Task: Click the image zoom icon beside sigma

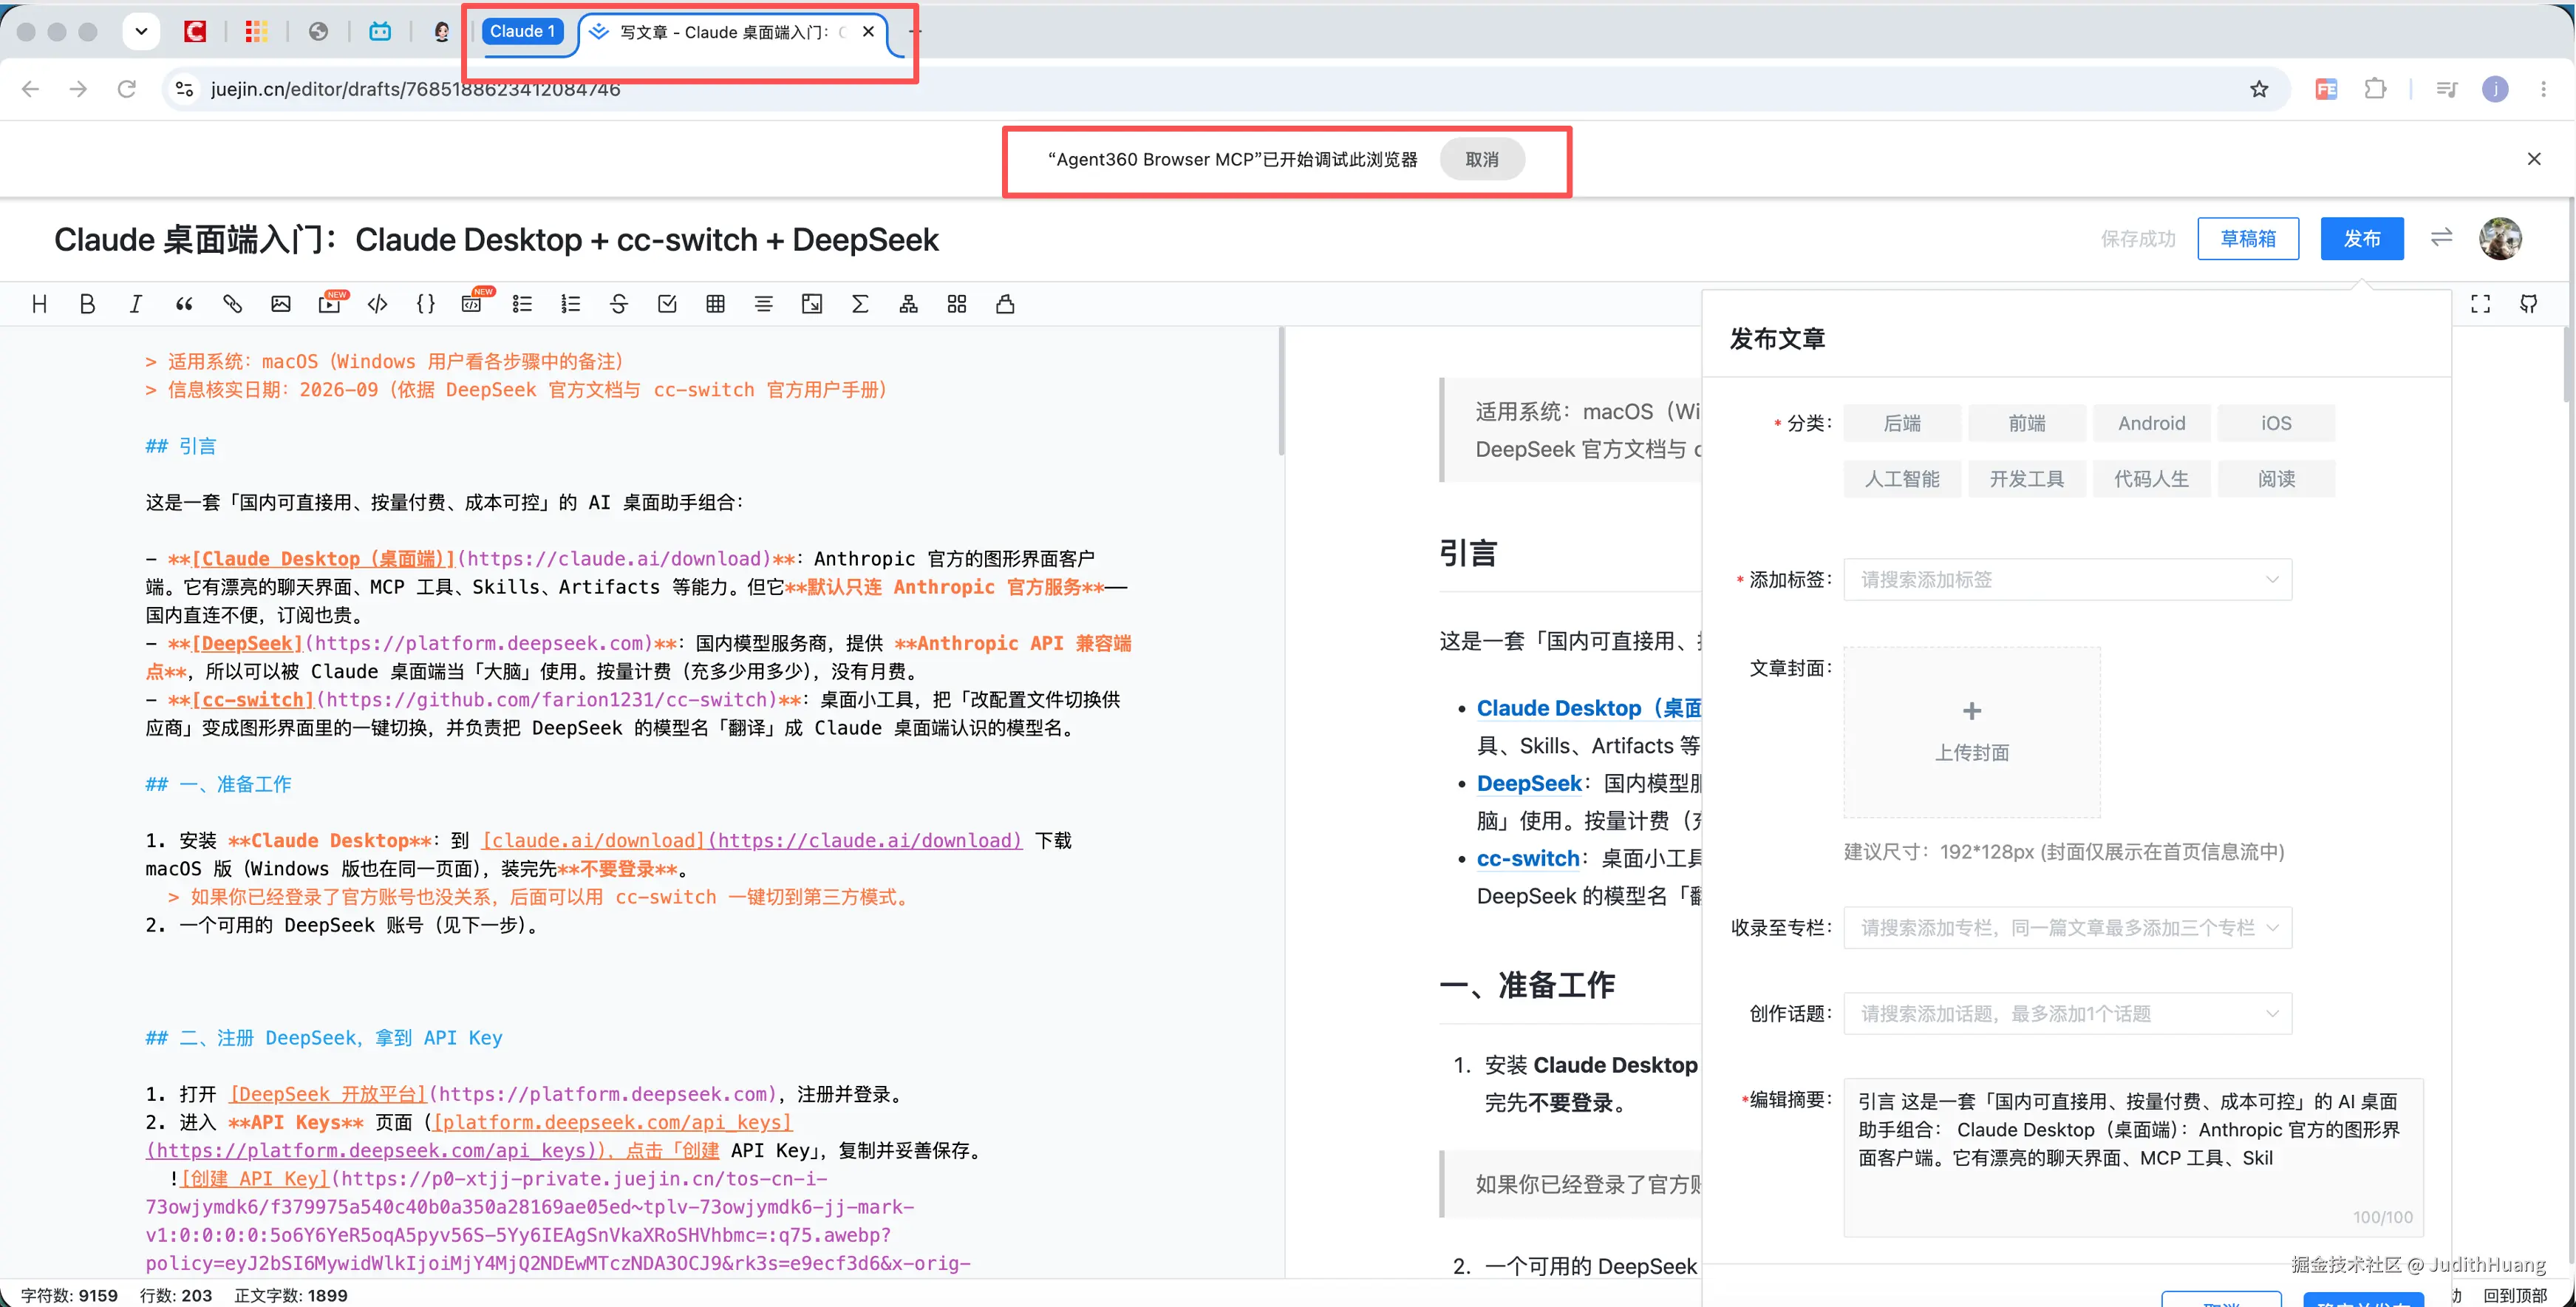Action: [x=812, y=305]
